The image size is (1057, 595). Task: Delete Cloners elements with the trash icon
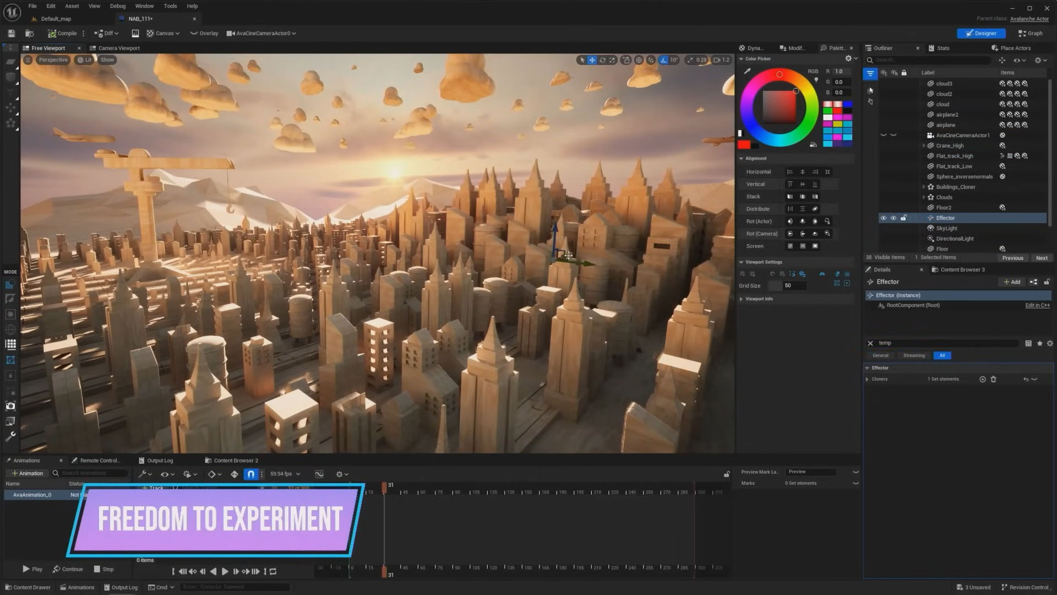click(993, 379)
